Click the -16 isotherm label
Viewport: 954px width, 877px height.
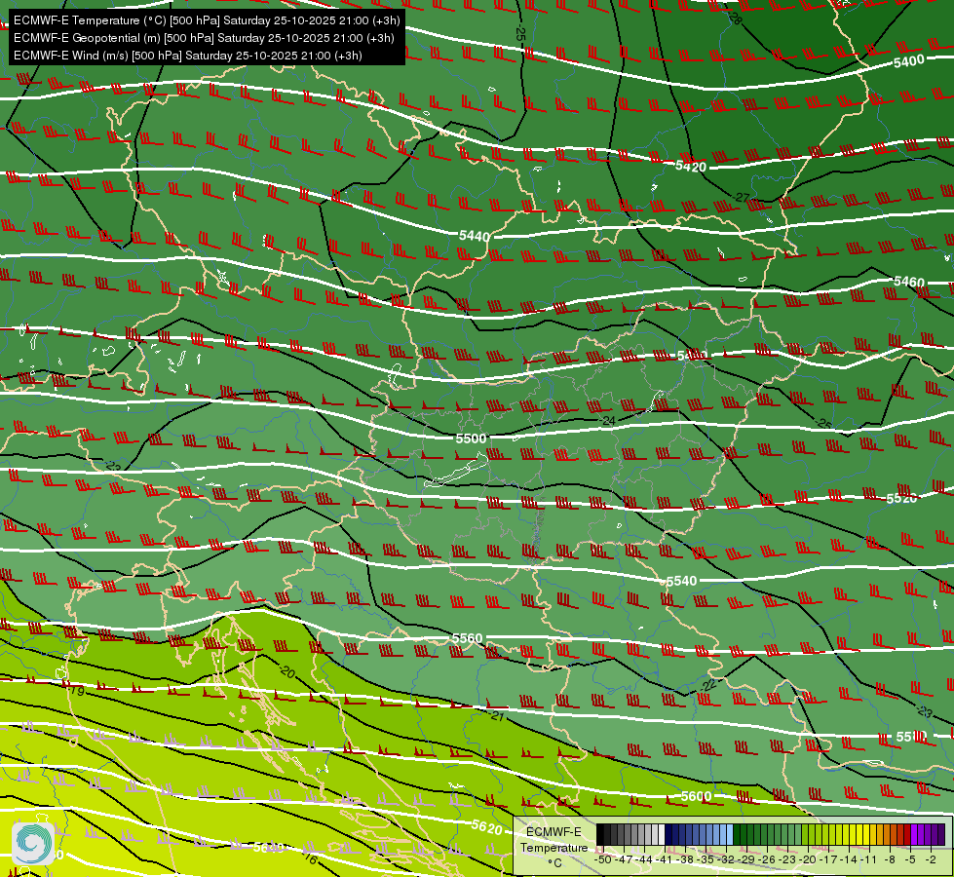pyautogui.click(x=310, y=858)
